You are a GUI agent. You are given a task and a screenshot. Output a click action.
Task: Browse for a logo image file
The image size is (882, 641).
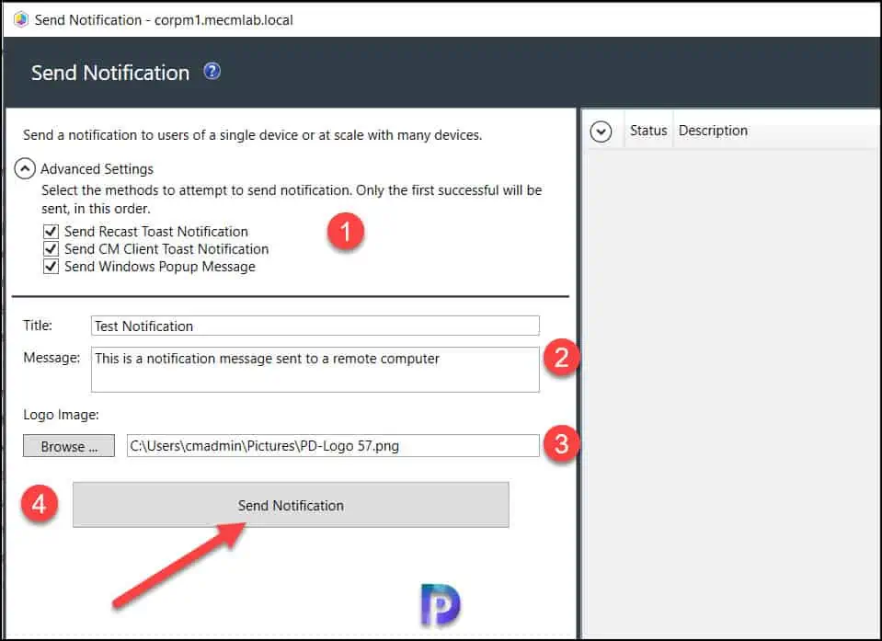(x=69, y=446)
